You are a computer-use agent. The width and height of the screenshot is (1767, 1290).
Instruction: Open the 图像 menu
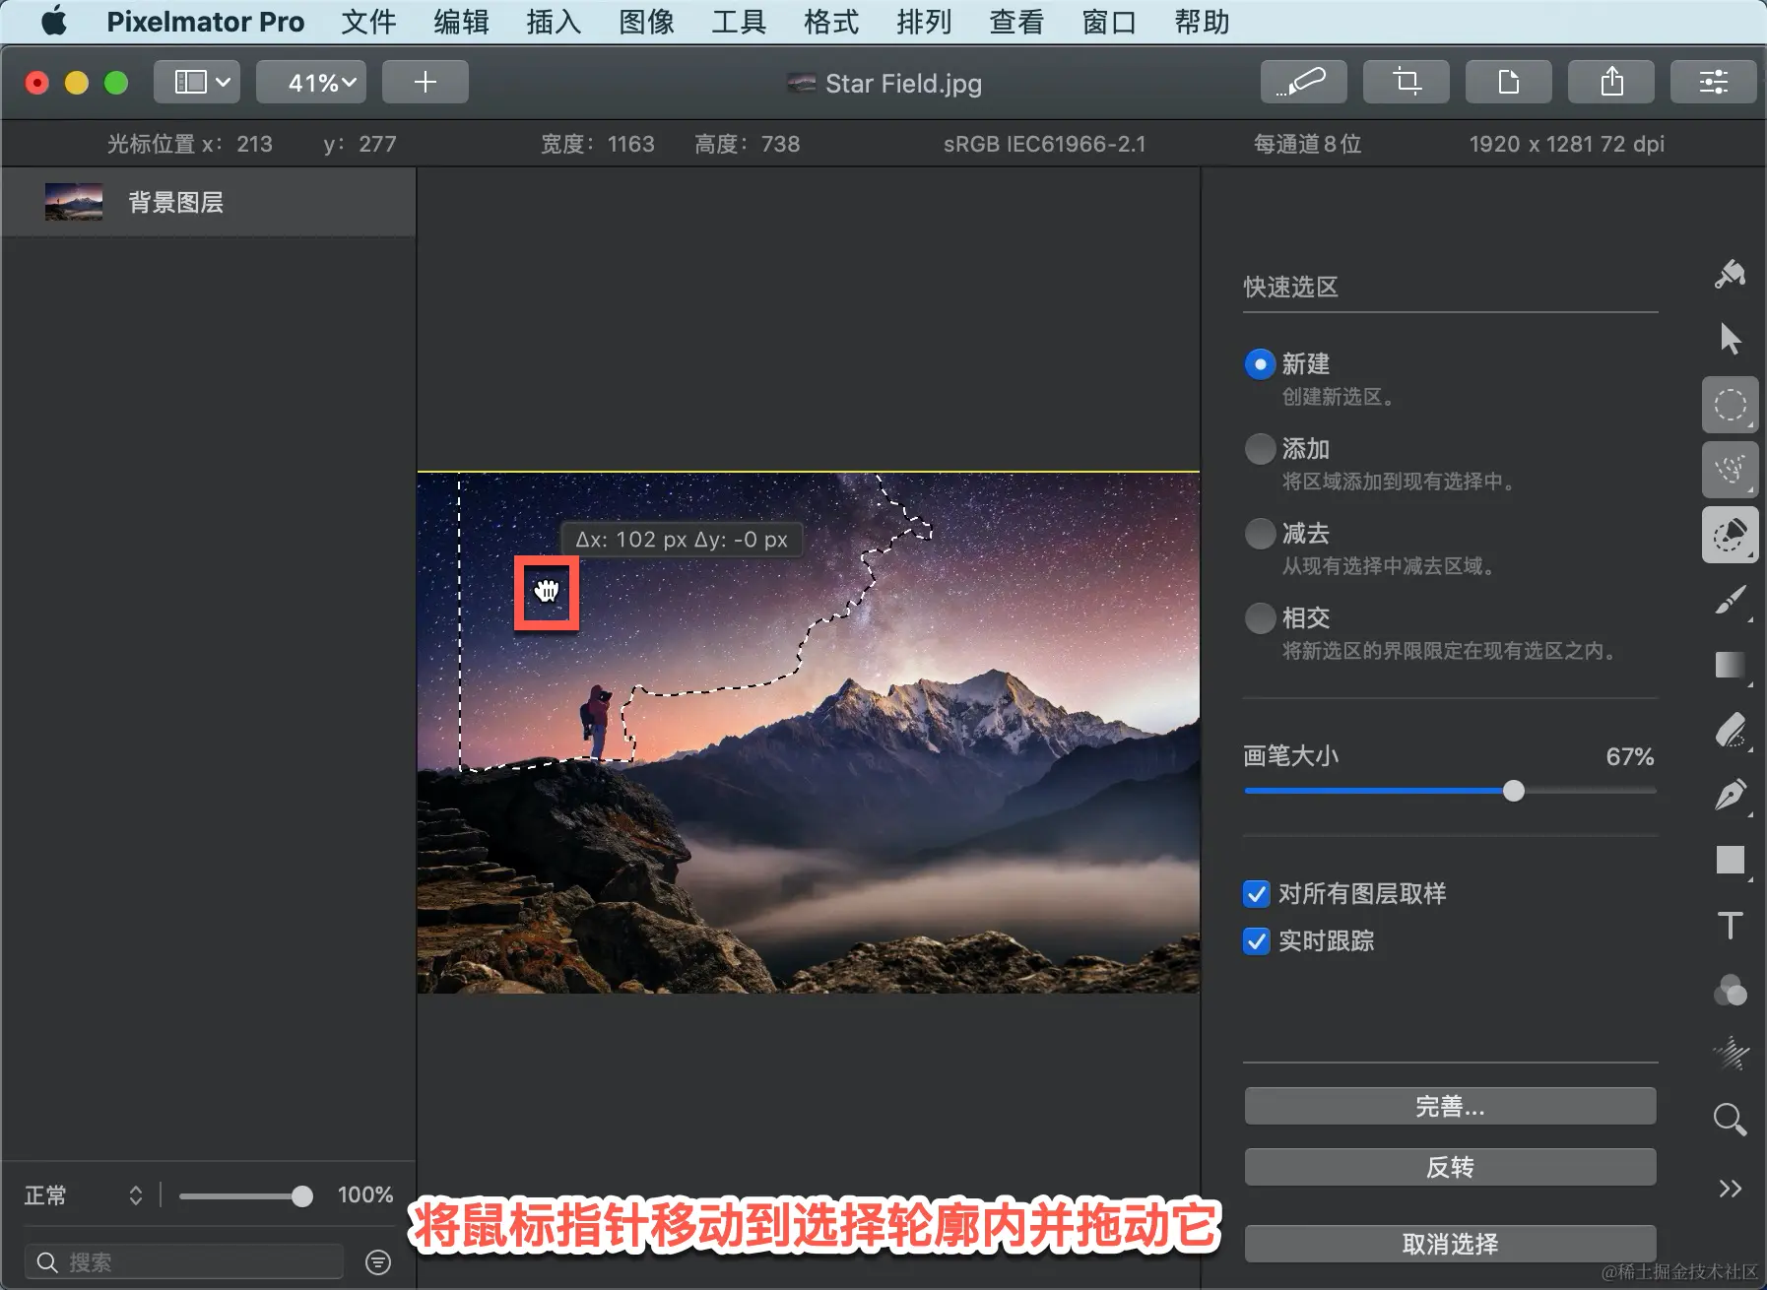pos(646,22)
